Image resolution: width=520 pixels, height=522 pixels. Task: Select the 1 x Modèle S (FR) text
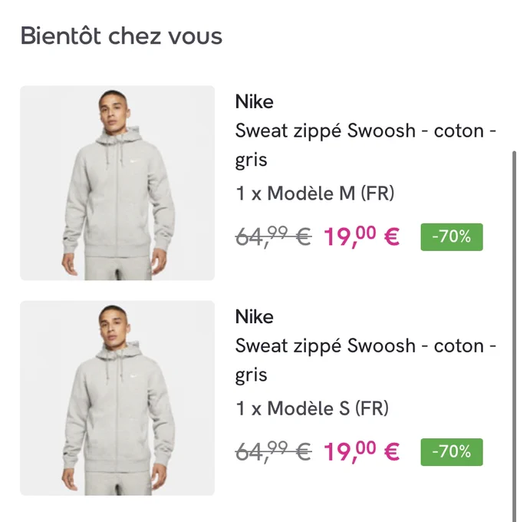tap(312, 408)
